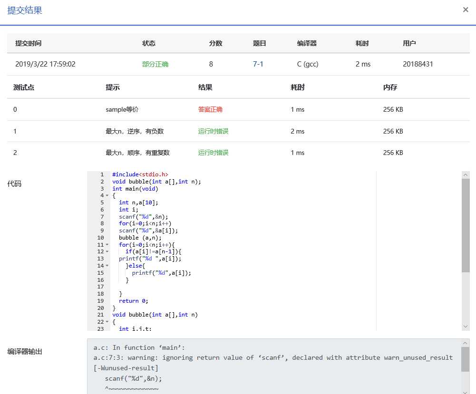Collapse code fold at line 12

107,251
